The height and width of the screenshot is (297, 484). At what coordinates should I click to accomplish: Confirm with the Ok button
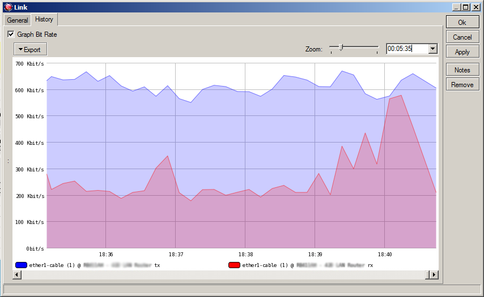(x=462, y=23)
